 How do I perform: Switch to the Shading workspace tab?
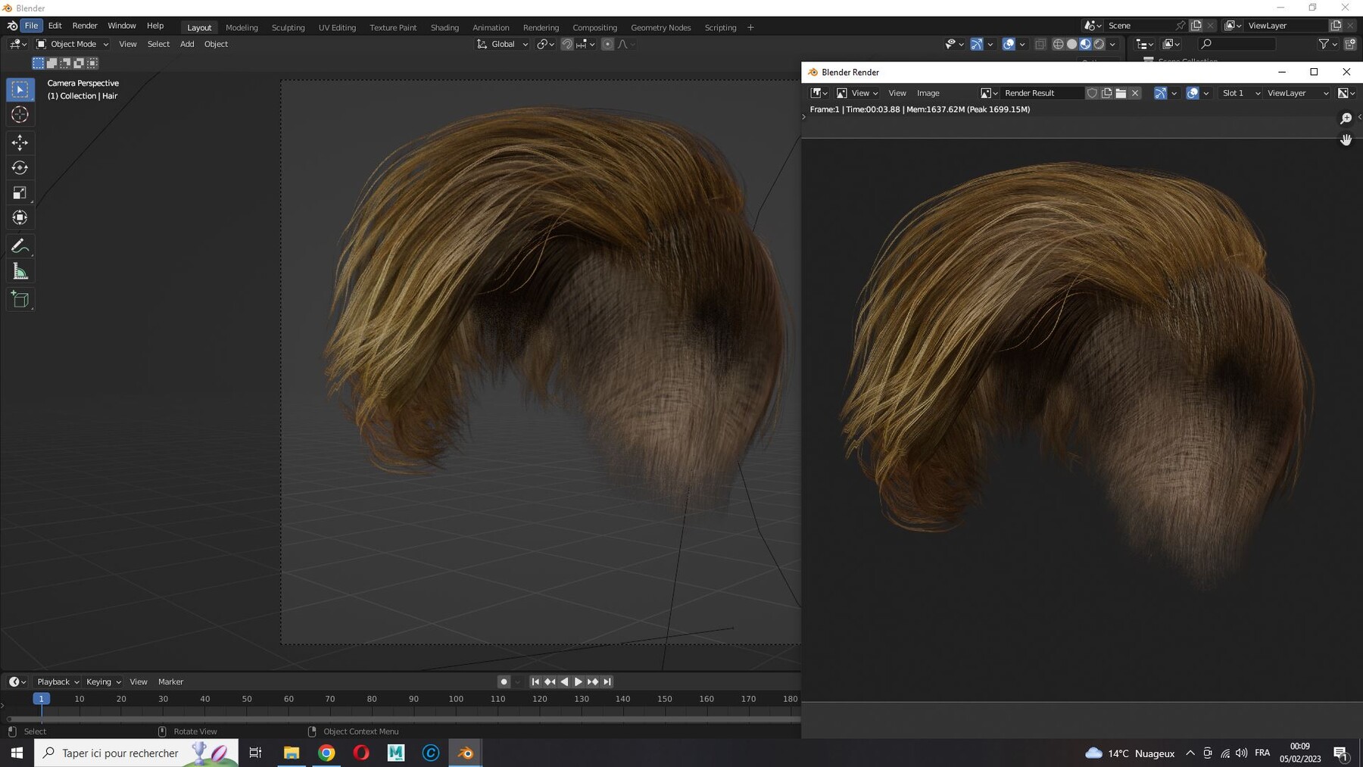click(x=444, y=28)
